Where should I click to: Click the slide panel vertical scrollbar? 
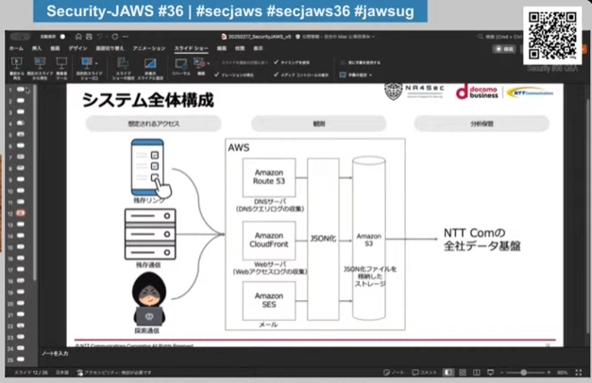(34, 185)
